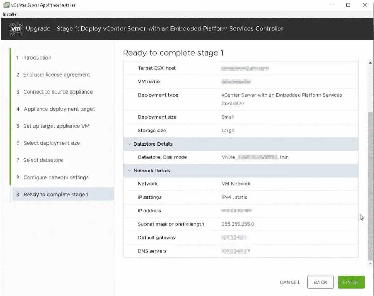Image resolution: width=374 pixels, height=296 pixels.
Task: Click the 'Network Details' heading text
Action: coord(152,171)
